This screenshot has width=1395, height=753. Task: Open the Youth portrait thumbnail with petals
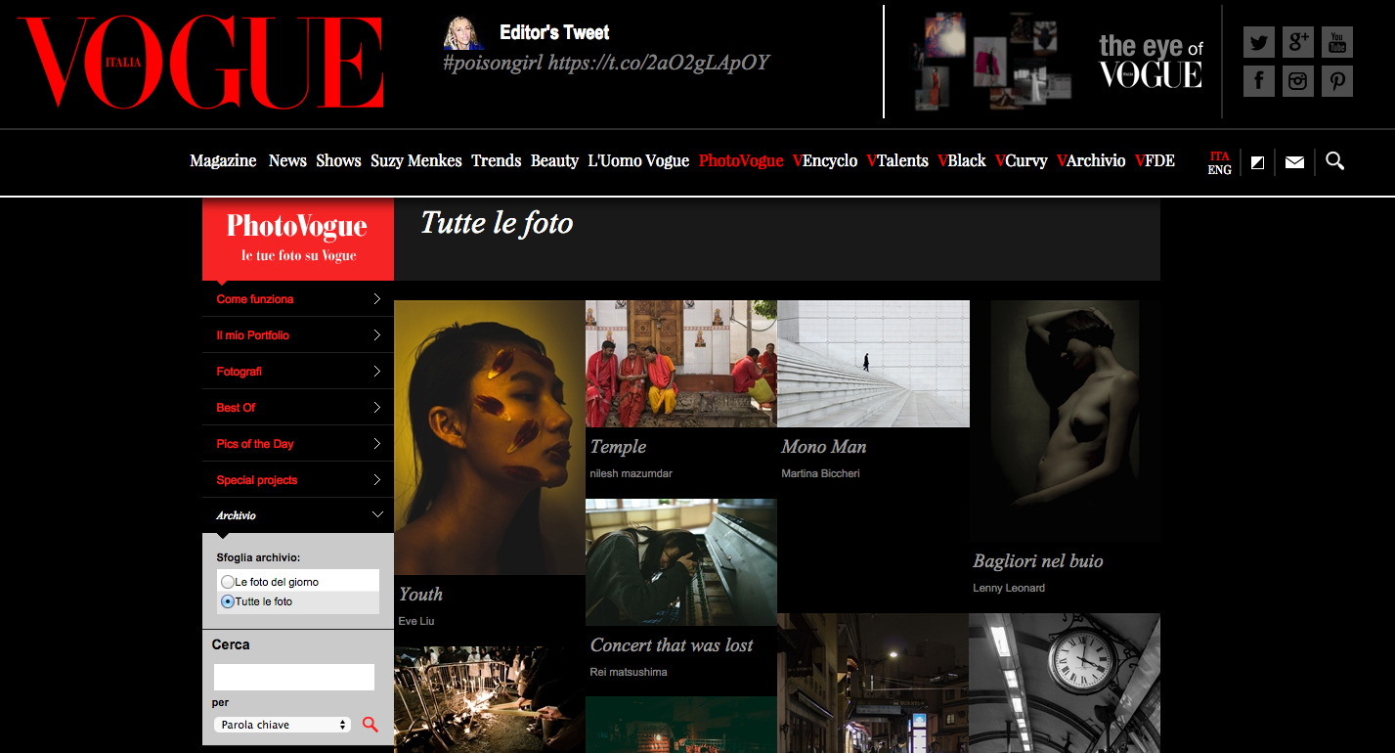[x=490, y=437]
